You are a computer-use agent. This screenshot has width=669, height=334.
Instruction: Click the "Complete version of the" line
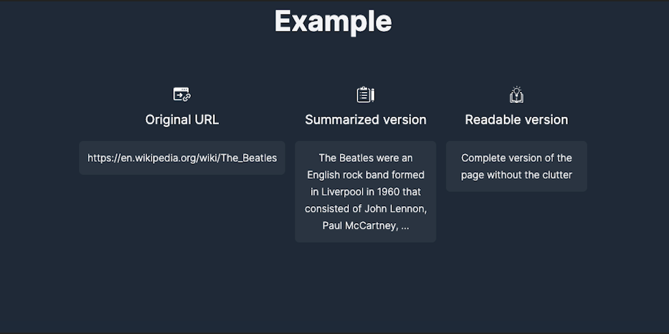[516, 158]
